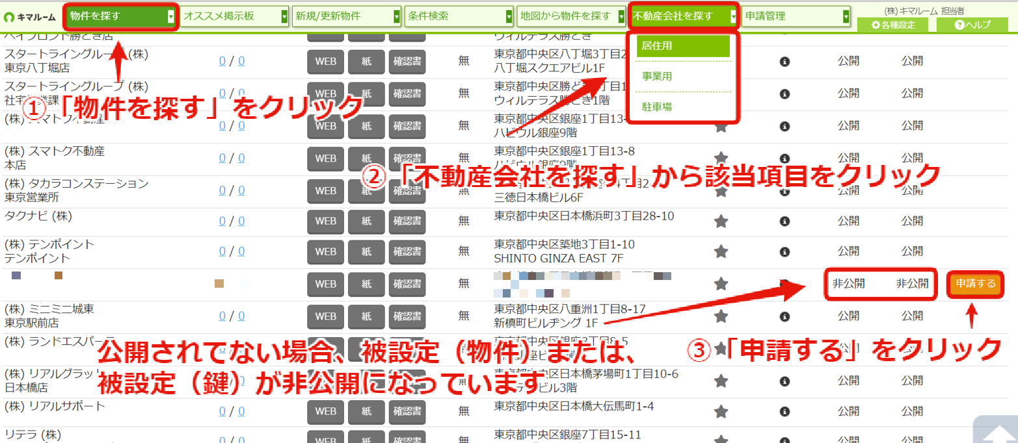Select SHINTO GINZA EAST 7F text
Screen dimensions: 1018x443
tap(559, 259)
